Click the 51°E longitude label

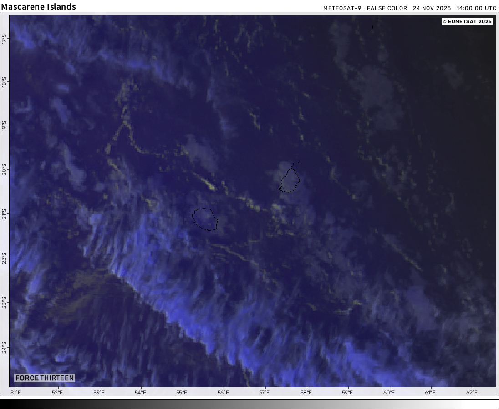coord(15,393)
